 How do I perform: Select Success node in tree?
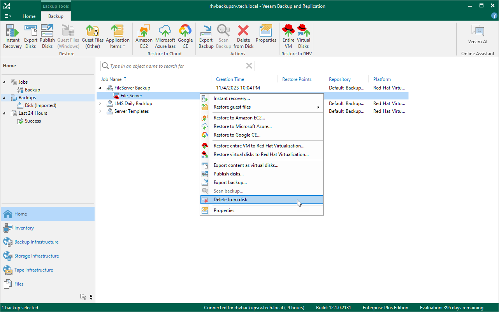tap(33, 121)
